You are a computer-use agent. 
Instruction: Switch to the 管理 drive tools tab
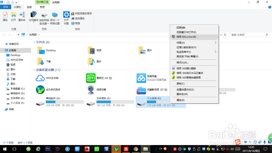(x=42, y=7)
